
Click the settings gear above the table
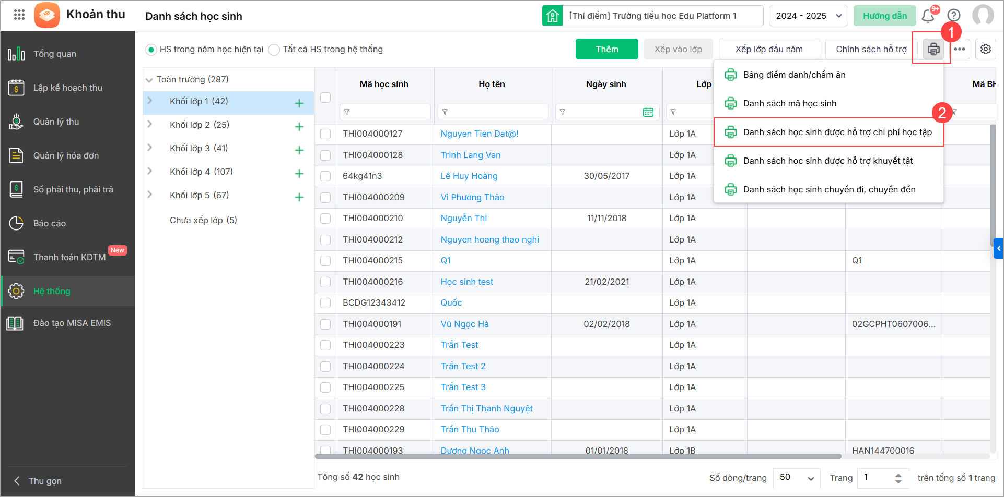pos(985,49)
